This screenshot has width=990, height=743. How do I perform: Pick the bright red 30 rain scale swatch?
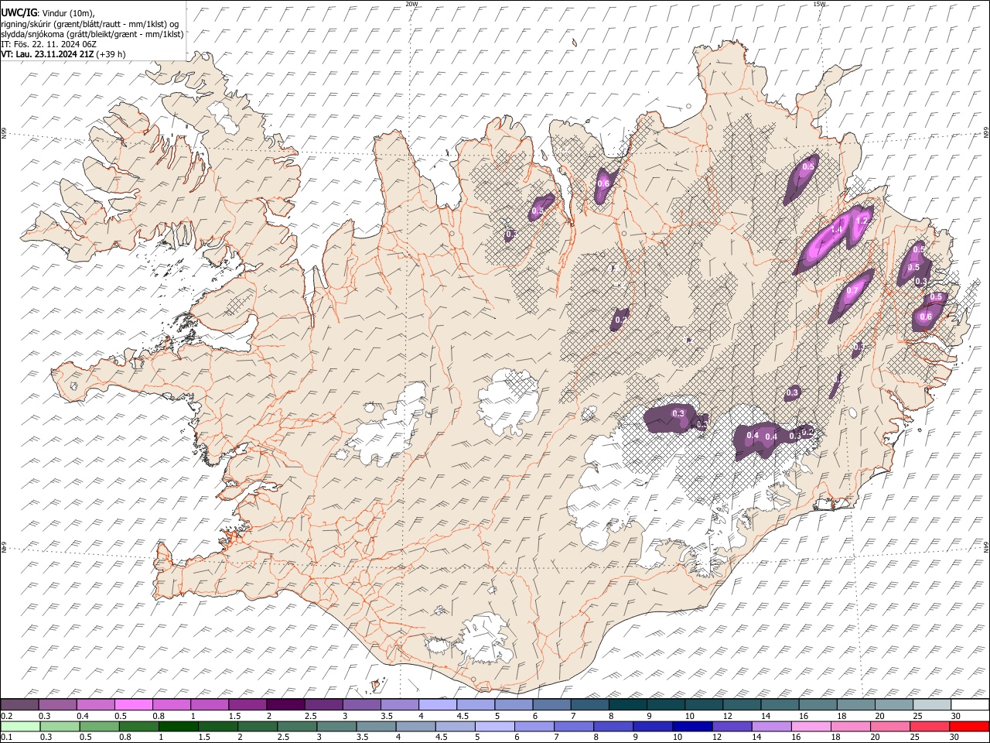969,726
